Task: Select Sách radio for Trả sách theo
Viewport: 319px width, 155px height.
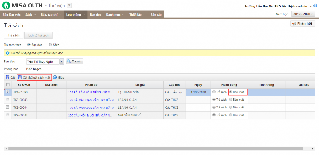Action: (50, 45)
